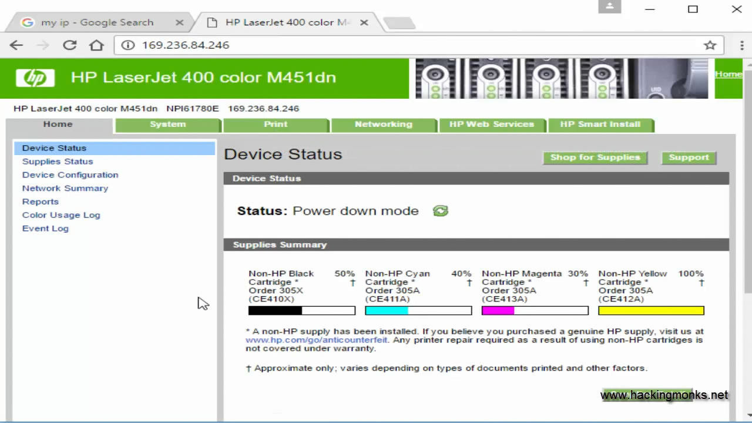Click the 'Non-HP Black Cartridge' label

pos(281,278)
